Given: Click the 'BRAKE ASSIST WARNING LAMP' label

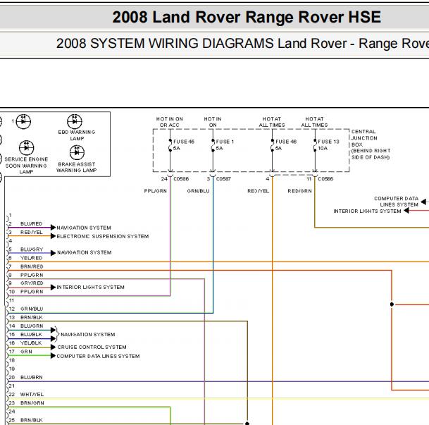Looking at the screenshot, I should [x=77, y=167].
